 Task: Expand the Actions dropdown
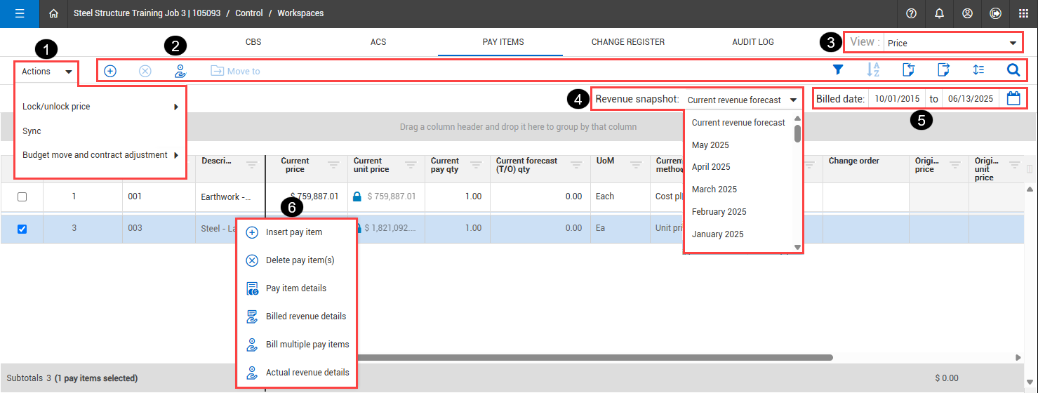pyautogui.click(x=46, y=72)
